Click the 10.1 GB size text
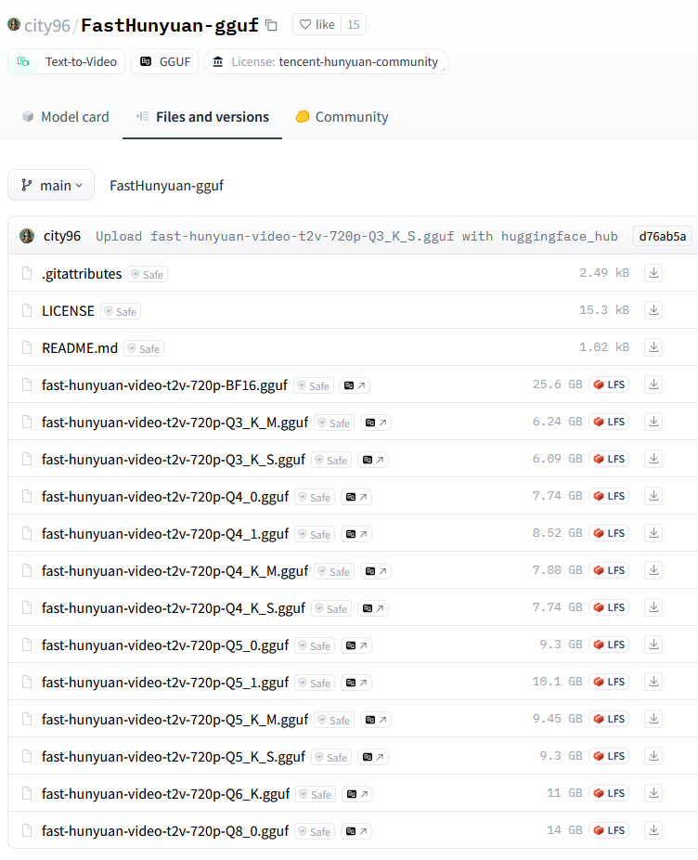The image size is (698, 860). 557,682
